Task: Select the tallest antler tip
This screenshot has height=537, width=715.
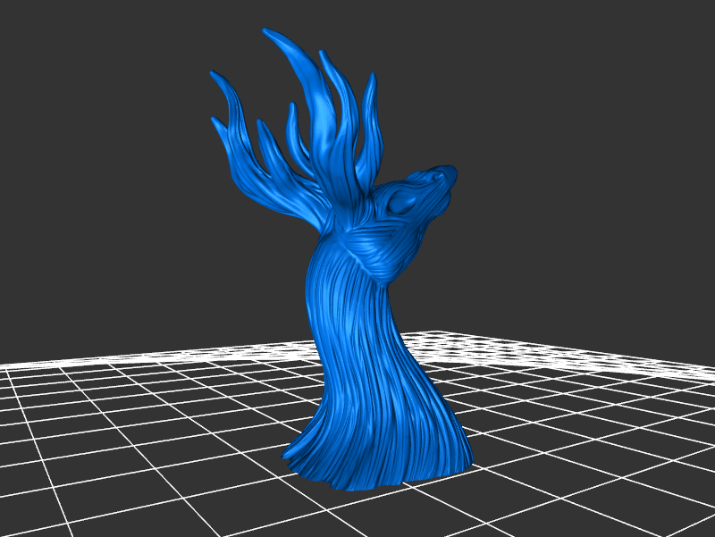Action: [269, 32]
